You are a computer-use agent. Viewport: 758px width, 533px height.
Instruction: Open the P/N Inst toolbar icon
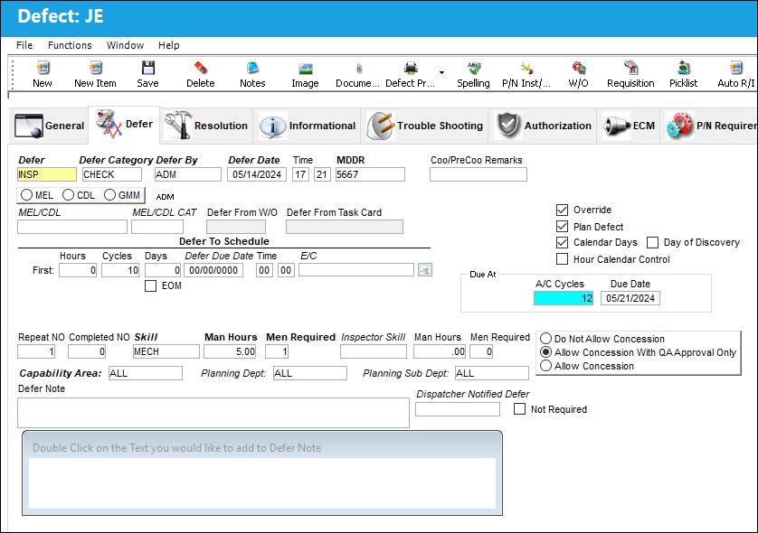(x=526, y=68)
